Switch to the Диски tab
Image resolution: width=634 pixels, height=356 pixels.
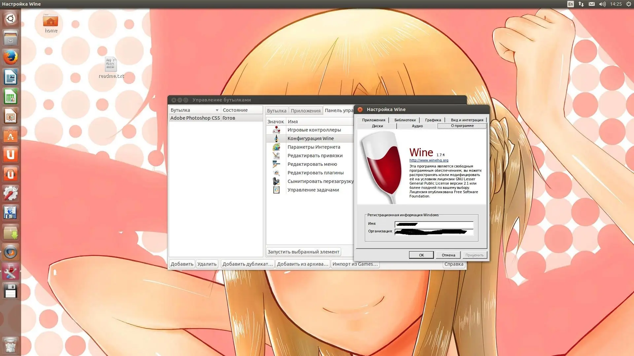[x=377, y=126]
